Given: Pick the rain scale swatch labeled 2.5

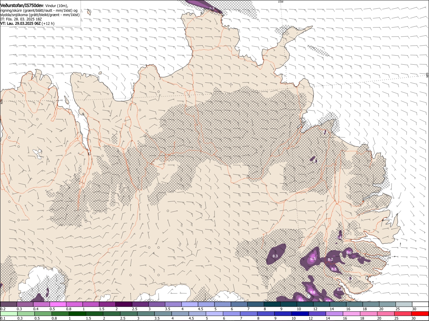Looking at the screenshot, I should [x=129, y=314].
